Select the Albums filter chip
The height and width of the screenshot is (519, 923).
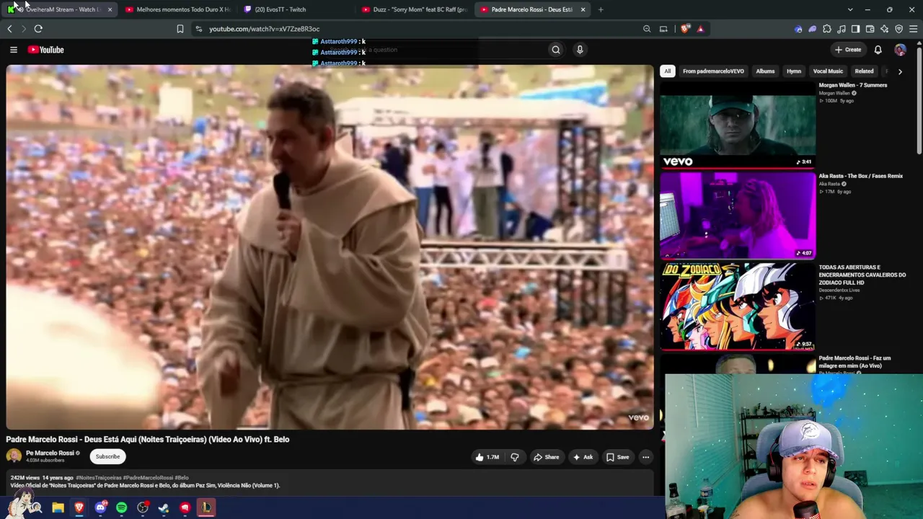765,71
